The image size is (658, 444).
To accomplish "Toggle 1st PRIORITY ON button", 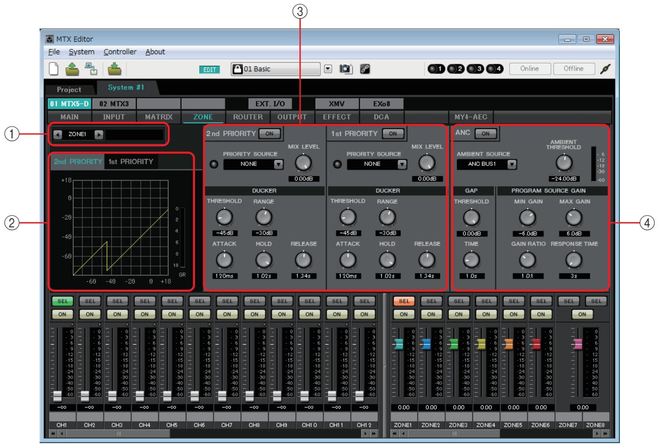I will tap(393, 133).
